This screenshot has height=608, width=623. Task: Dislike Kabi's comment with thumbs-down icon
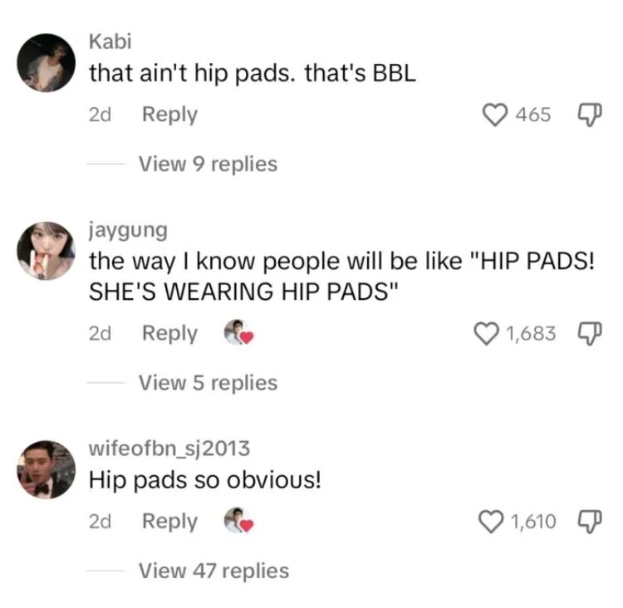coord(590,115)
